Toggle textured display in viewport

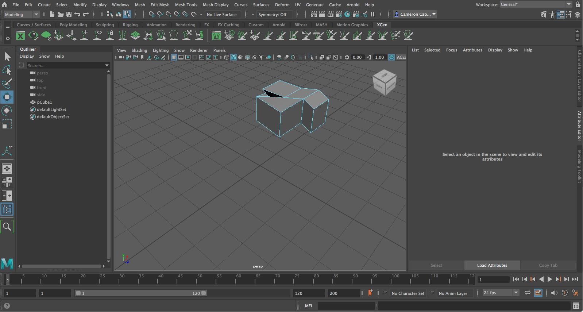tap(254, 57)
